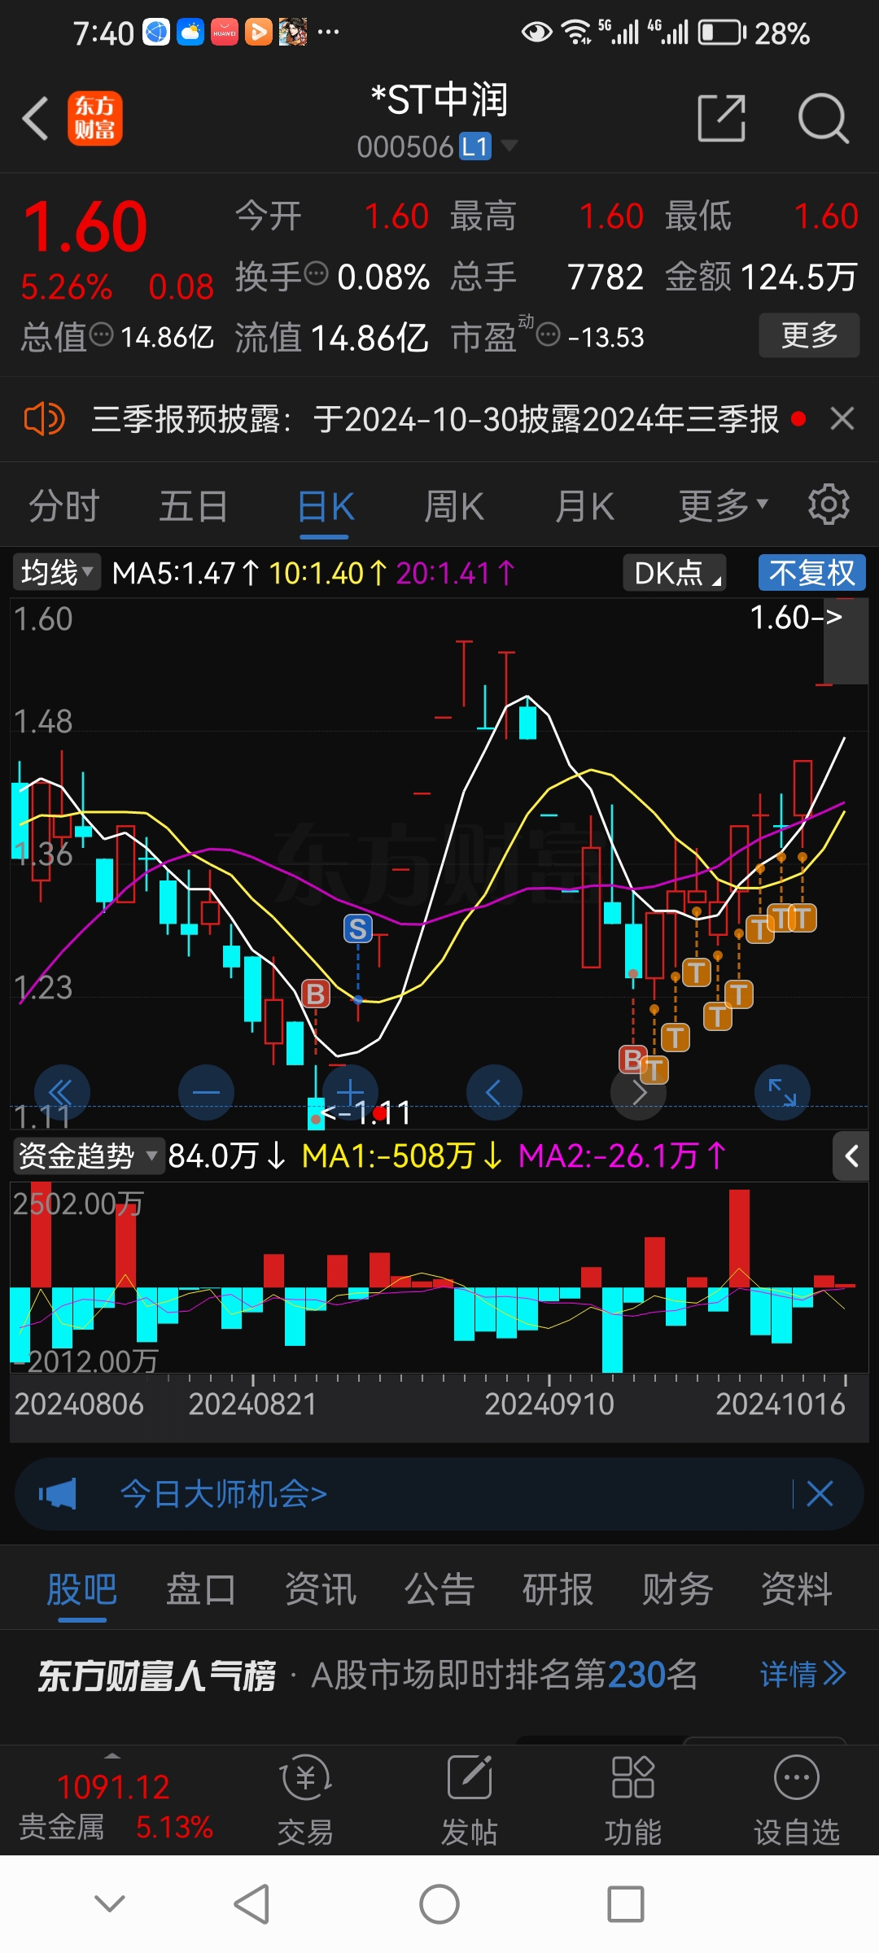
Task: Tap the megaphone icon in banner
Action: [x=57, y=1494]
